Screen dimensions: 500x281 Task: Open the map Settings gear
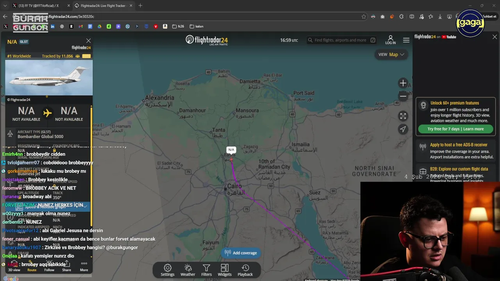(x=168, y=270)
